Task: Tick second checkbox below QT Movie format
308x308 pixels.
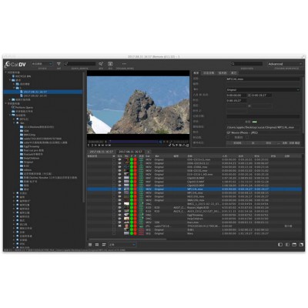Action: (x=247, y=137)
